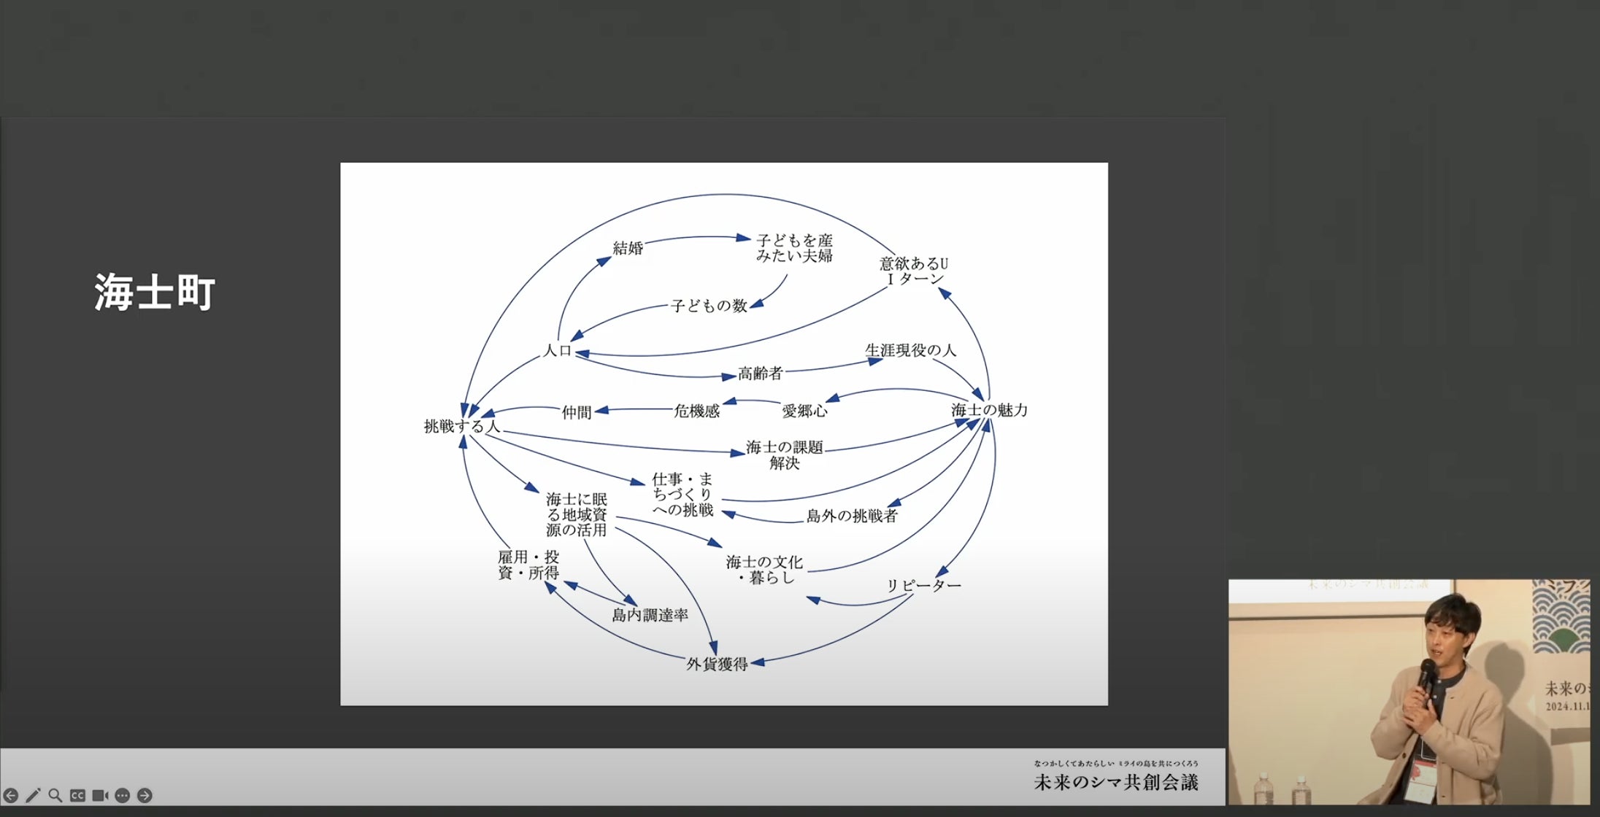Select the 海士の魅力 node label

(x=989, y=410)
